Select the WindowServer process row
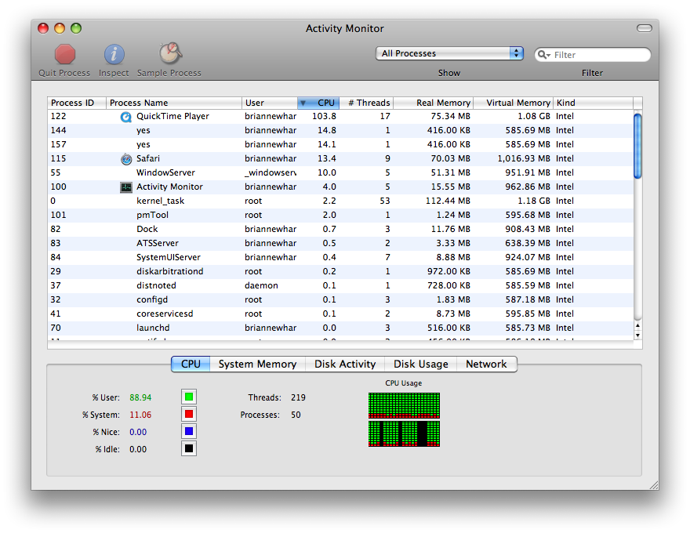Viewport: 690px width, 533px height. click(x=340, y=172)
